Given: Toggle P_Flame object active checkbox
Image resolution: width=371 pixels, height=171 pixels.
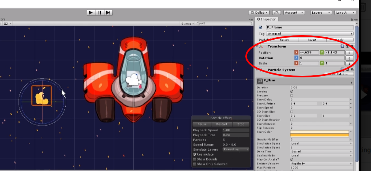Looking at the screenshot, I should 260,28.
